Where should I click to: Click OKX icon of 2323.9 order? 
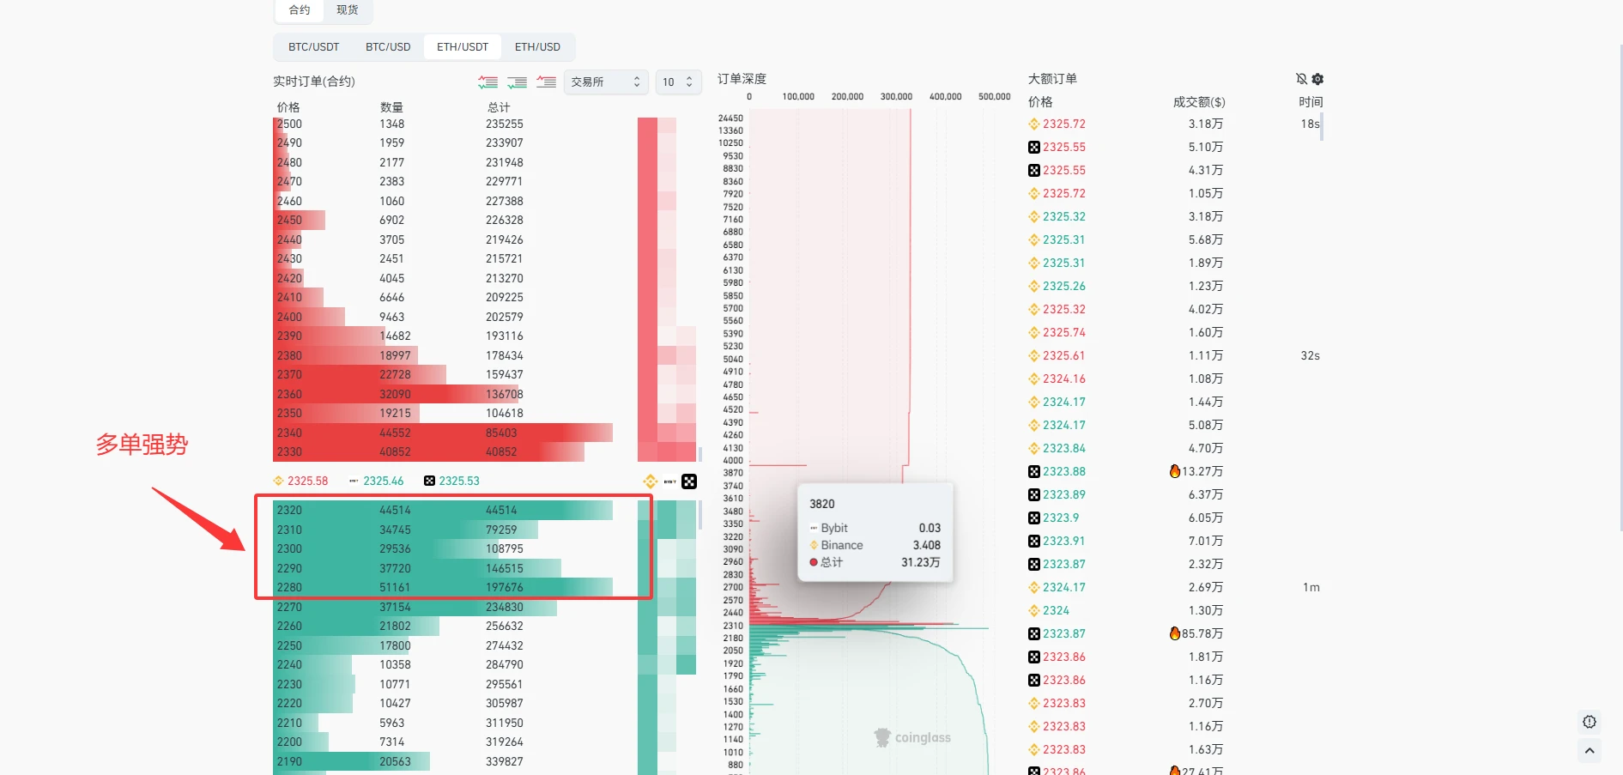coord(1034,518)
